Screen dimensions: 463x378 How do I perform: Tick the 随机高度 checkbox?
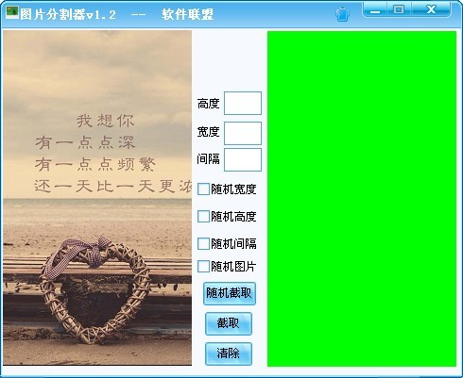[203, 217]
